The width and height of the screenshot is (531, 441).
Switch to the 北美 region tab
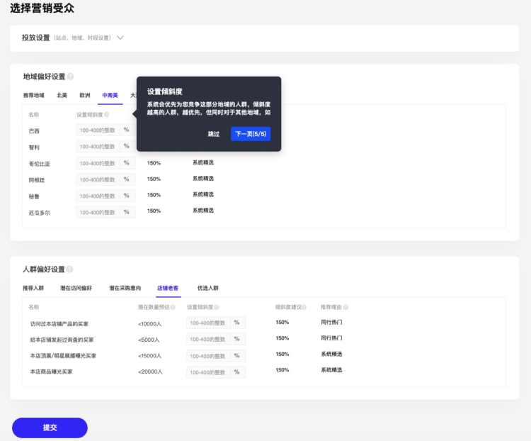coord(62,95)
